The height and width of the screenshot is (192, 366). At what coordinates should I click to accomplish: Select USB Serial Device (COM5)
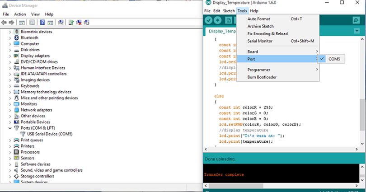(x=50, y=134)
